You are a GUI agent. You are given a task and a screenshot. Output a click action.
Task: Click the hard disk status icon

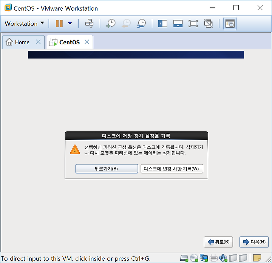pos(184,258)
